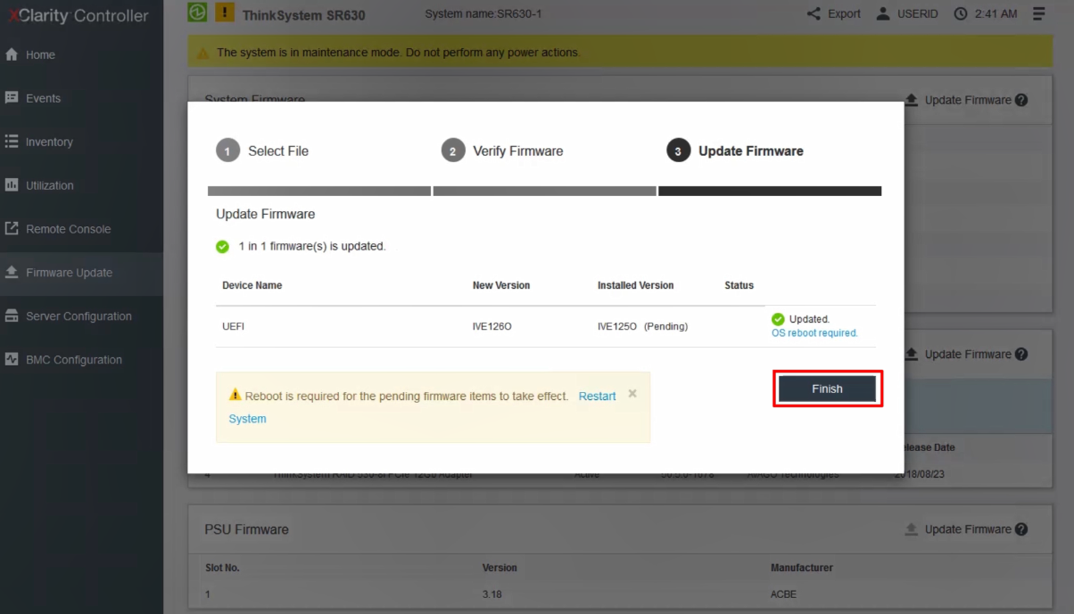Select Firmware Update in sidebar
Screen dimensions: 1074x614
69,273
